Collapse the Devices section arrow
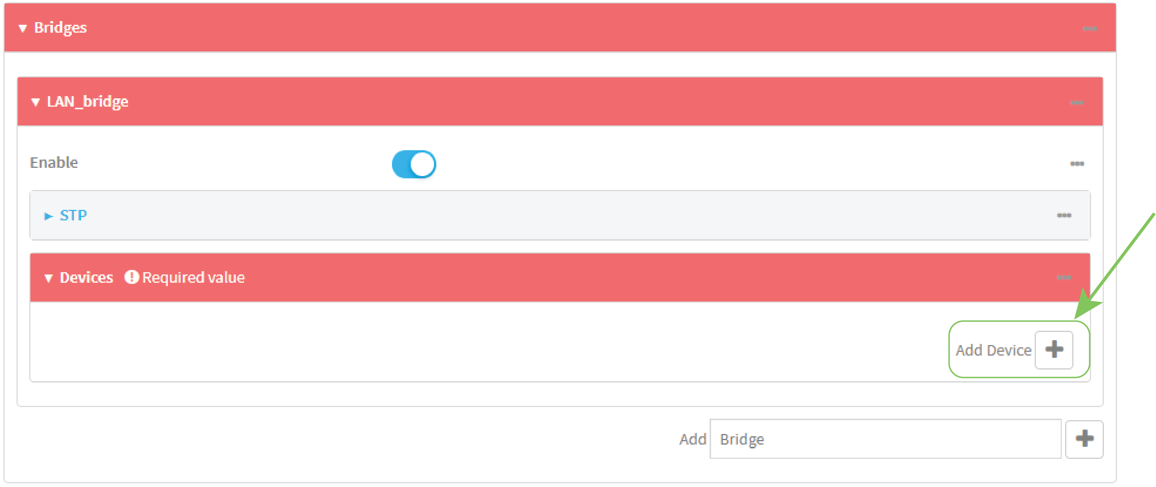Screen dimensions: 1156x487 pos(48,278)
